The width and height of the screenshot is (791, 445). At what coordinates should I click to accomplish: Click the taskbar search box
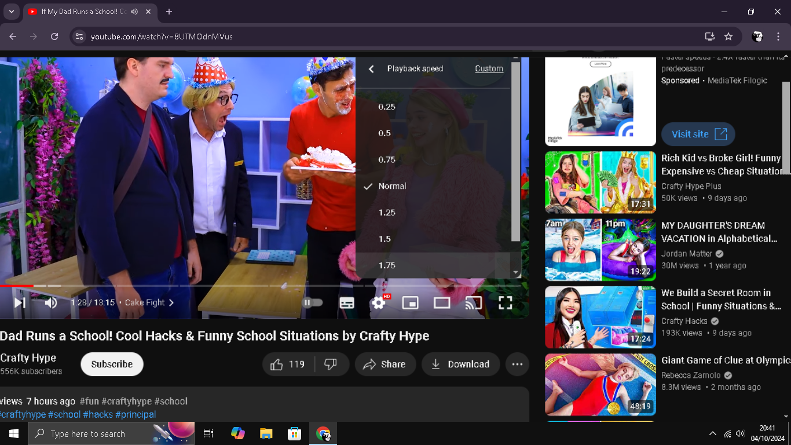(111, 433)
